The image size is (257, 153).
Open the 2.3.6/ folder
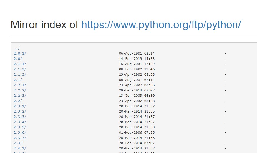coord(20,132)
